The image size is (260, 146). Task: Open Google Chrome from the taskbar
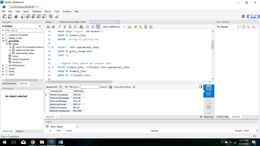(33, 142)
